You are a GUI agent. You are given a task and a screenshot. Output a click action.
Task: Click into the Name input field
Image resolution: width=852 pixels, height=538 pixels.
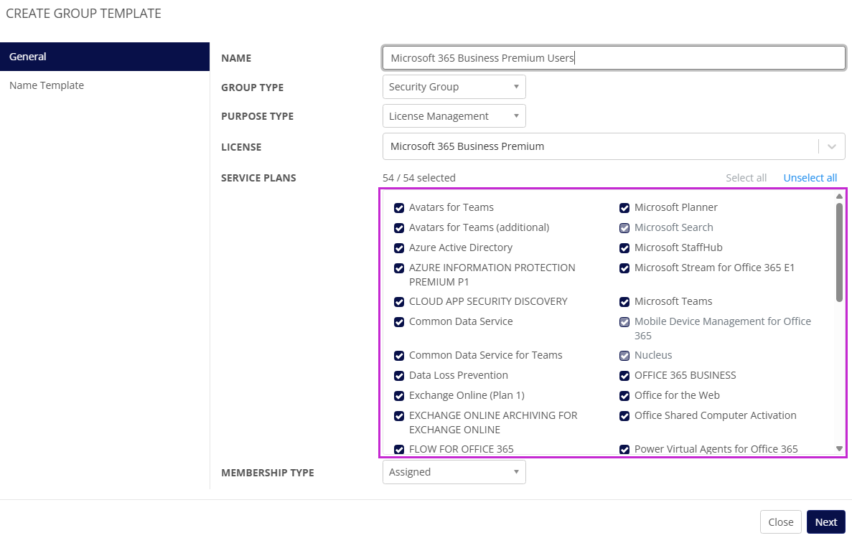click(613, 58)
